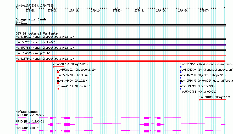The image size is (233, 134).
Task: Open the dgv850n152 Chaisson2019 label
Action: click(x=76, y=70)
